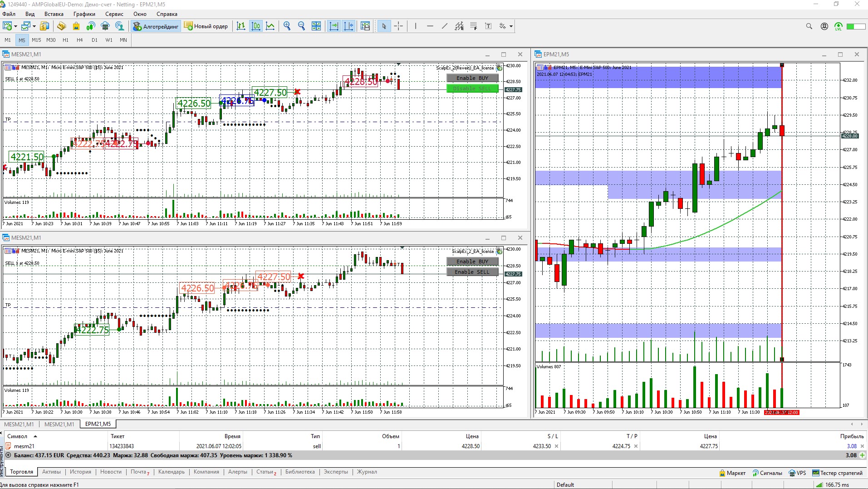
Task: Open the chart profiles icon
Action: point(26,26)
